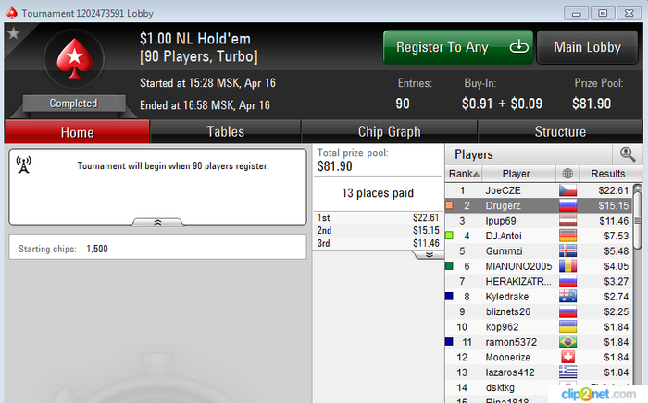The width and height of the screenshot is (648, 403).
Task: Collapse the tournament message panel
Action: tap(157, 222)
